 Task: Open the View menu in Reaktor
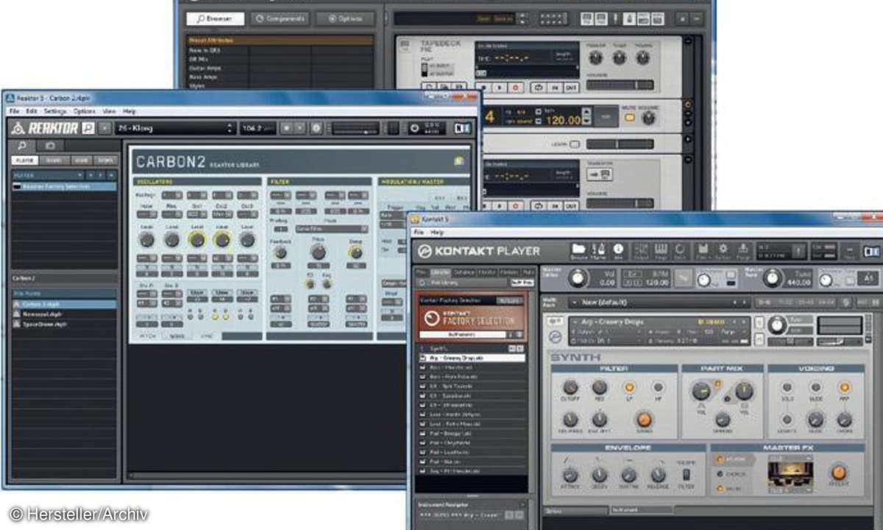[x=109, y=111]
